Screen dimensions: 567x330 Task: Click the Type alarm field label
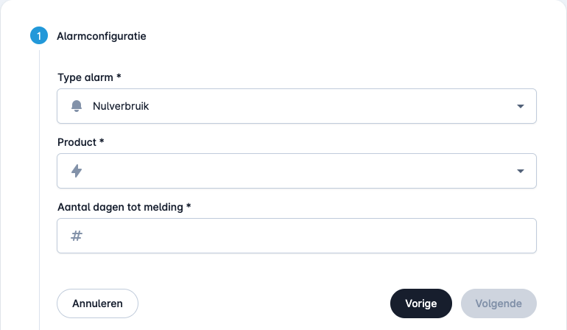tap(85, 77)
